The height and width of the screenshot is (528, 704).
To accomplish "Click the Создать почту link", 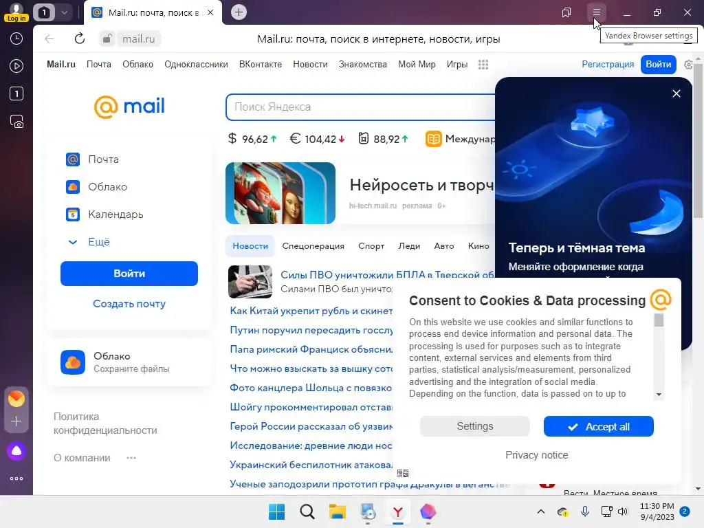I will [129, 304].
